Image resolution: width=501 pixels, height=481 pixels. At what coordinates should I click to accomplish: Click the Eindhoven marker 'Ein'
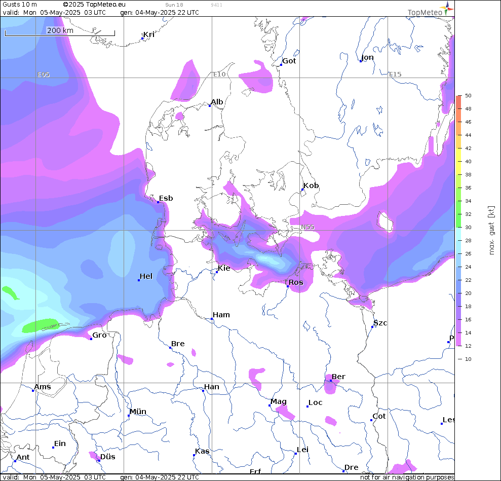(53, 448)
